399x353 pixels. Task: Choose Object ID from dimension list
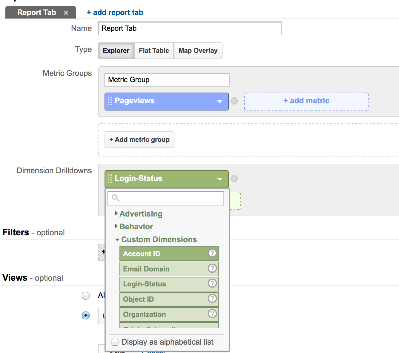(x=169, y=299)
